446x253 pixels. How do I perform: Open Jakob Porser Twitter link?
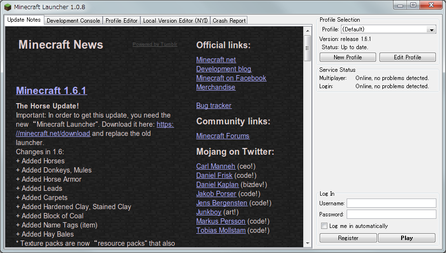tap(216, 194)
